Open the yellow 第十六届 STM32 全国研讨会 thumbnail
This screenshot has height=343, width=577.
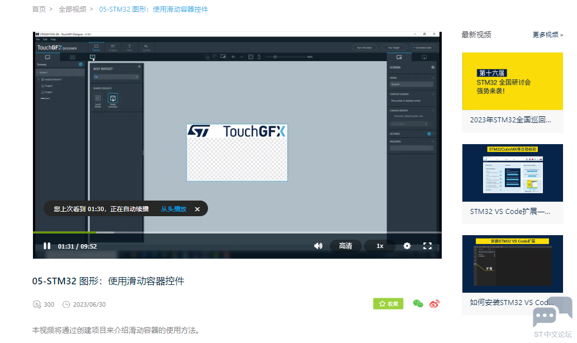[513, 81]
